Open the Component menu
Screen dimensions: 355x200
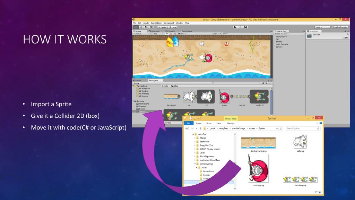[169, 23]
